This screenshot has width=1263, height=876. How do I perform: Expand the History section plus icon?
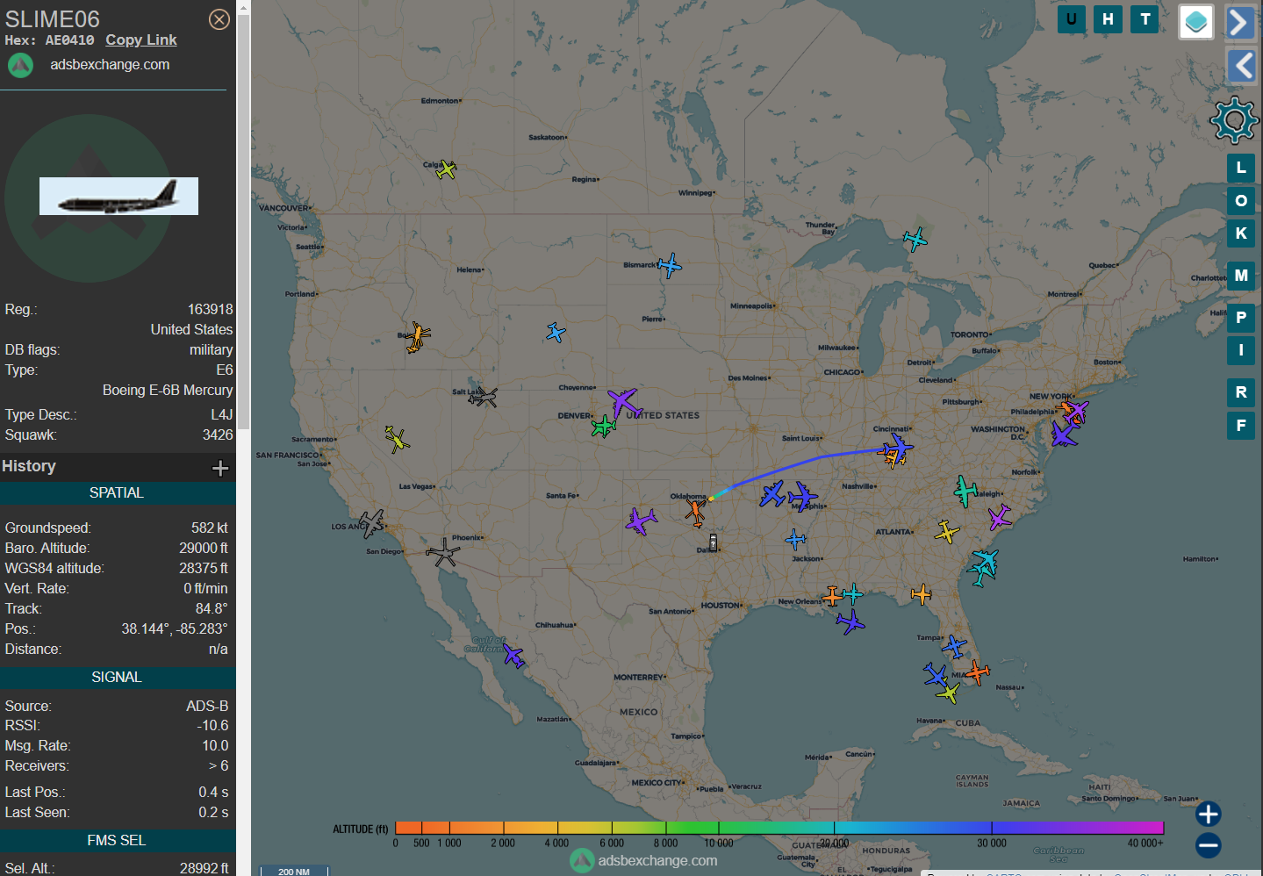(x=220, y=468)
